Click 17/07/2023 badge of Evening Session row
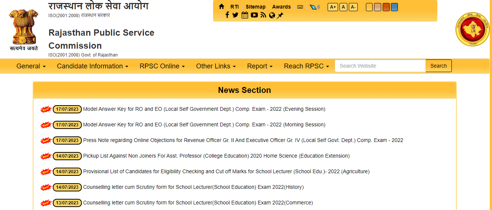Image resolution: width=492 pixels, height=210 pixels. click(67, 109)
